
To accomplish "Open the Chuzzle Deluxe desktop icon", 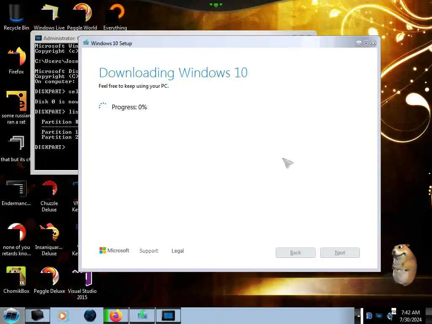I will (x=49, y=196).
